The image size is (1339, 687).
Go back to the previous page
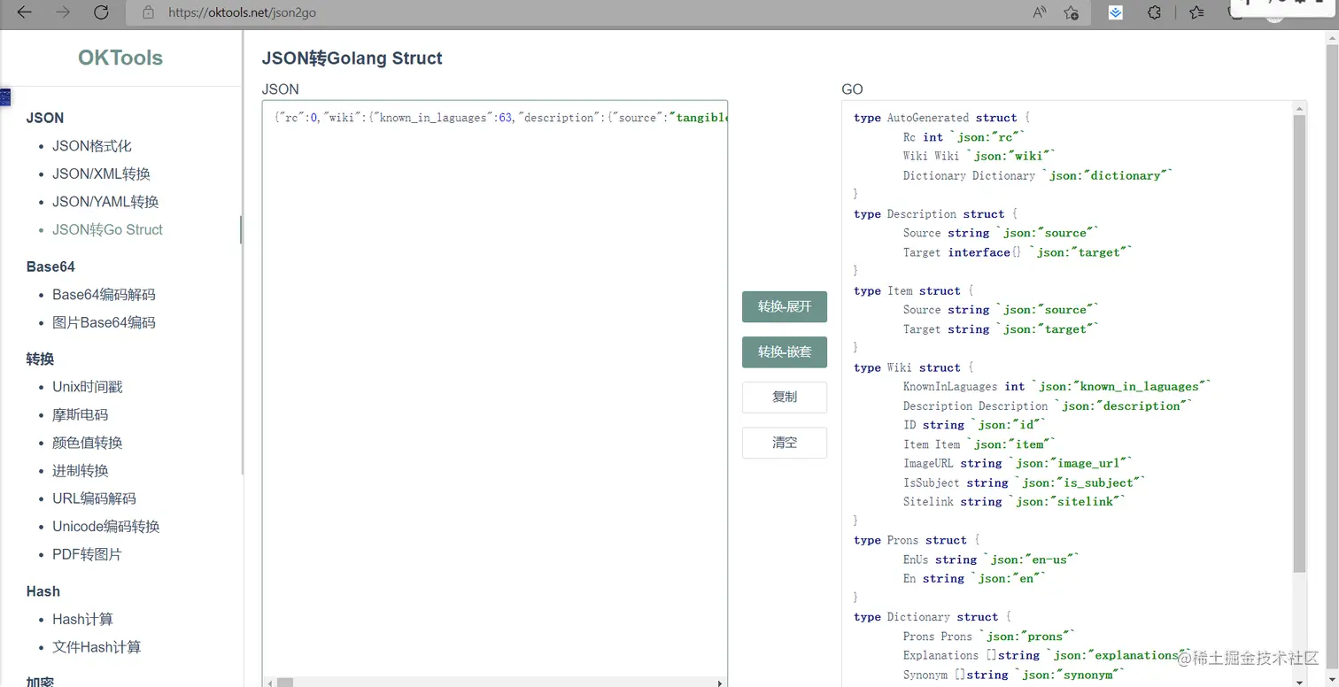click(x=25, y=12)
